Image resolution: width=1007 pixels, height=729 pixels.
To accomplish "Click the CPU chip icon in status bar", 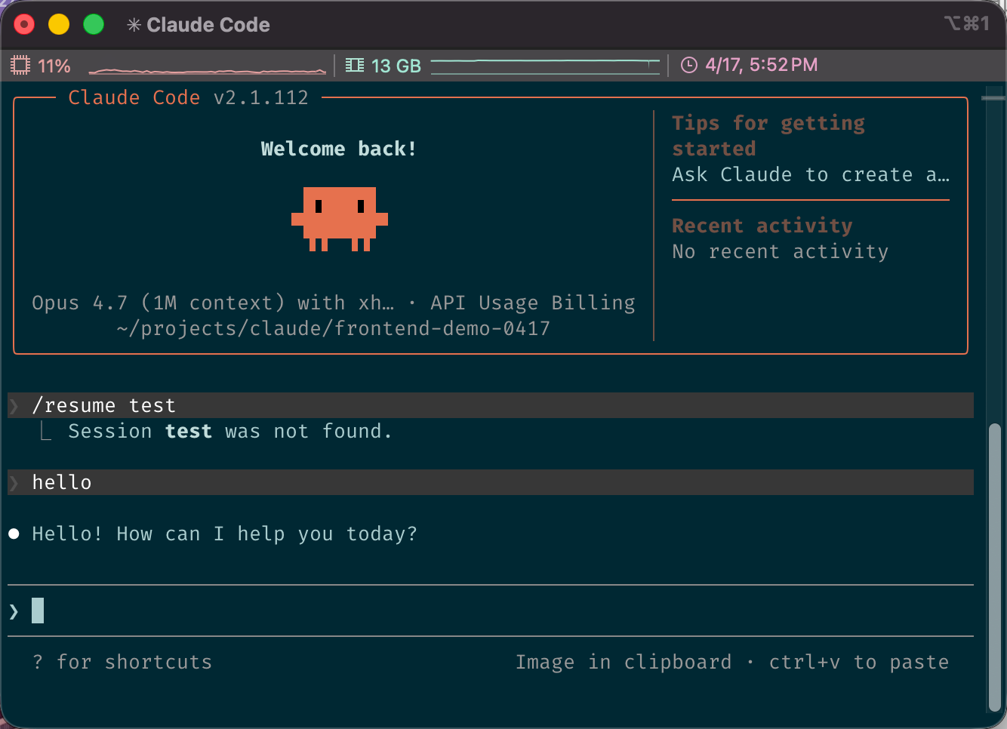I will tap(20, 66).
